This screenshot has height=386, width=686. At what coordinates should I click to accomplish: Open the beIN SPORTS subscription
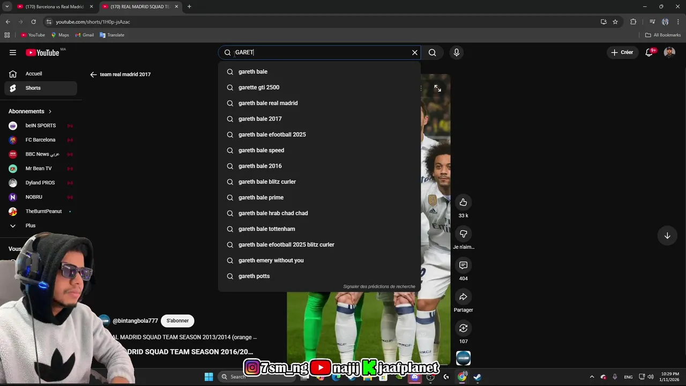(41, 125)
